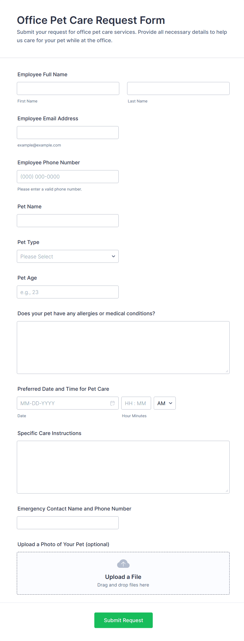Screen dimensions: 244x641
Task: Click the cloud upload icon
Action: point(123,564)
